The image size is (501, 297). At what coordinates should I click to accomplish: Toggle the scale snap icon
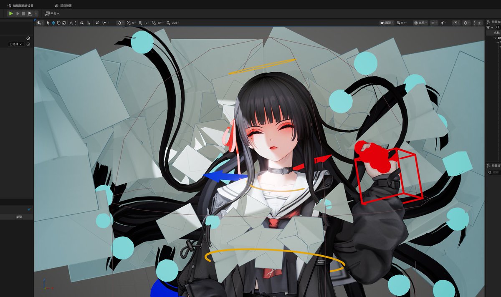[168, 23]
